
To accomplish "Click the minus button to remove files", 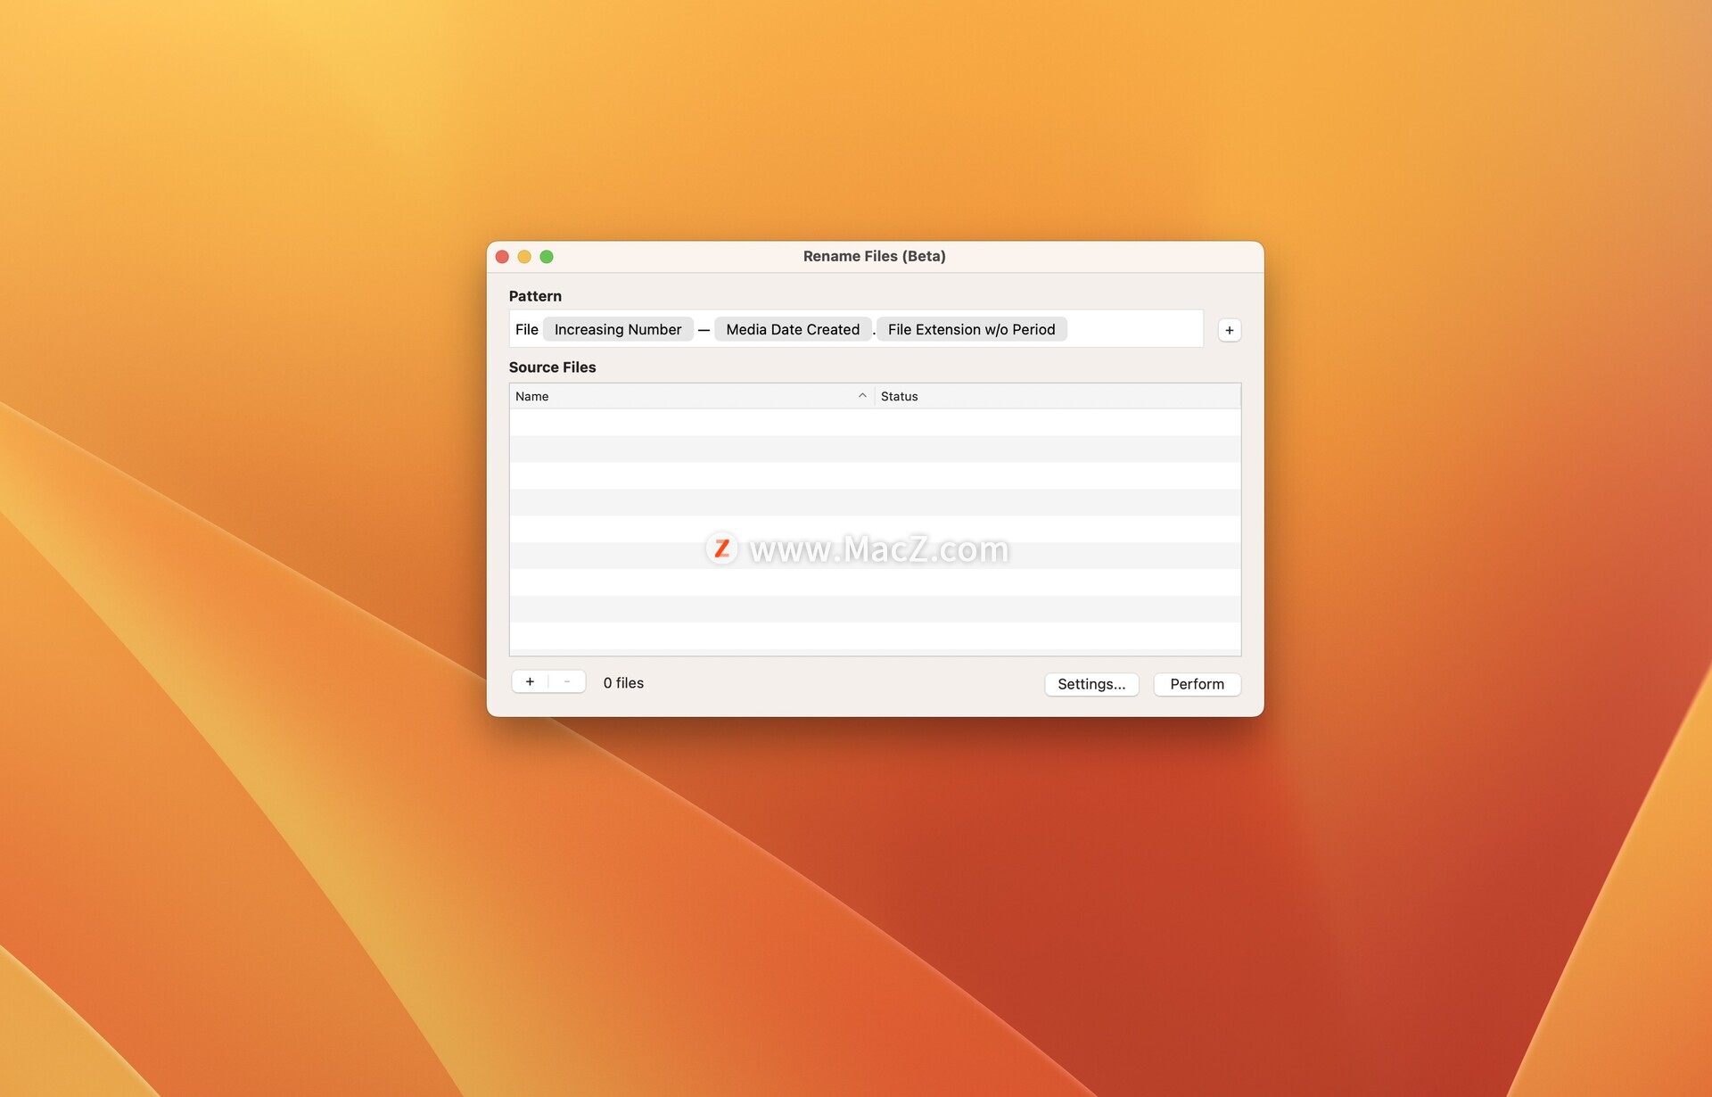I will (x=567, y=681).
